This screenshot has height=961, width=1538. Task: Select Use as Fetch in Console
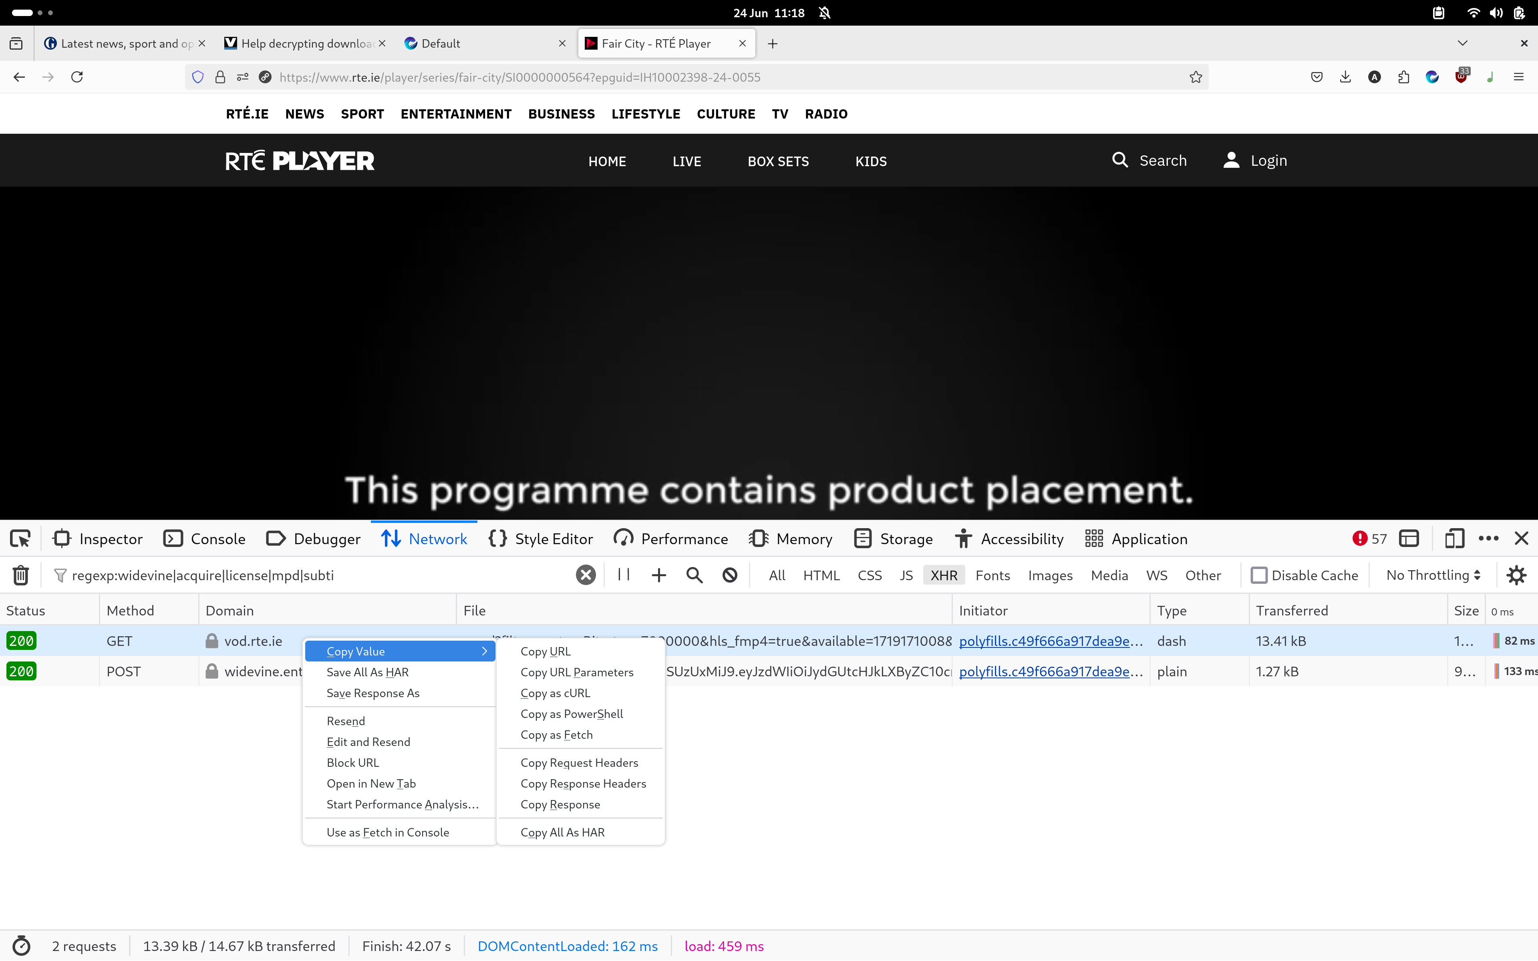388,832
